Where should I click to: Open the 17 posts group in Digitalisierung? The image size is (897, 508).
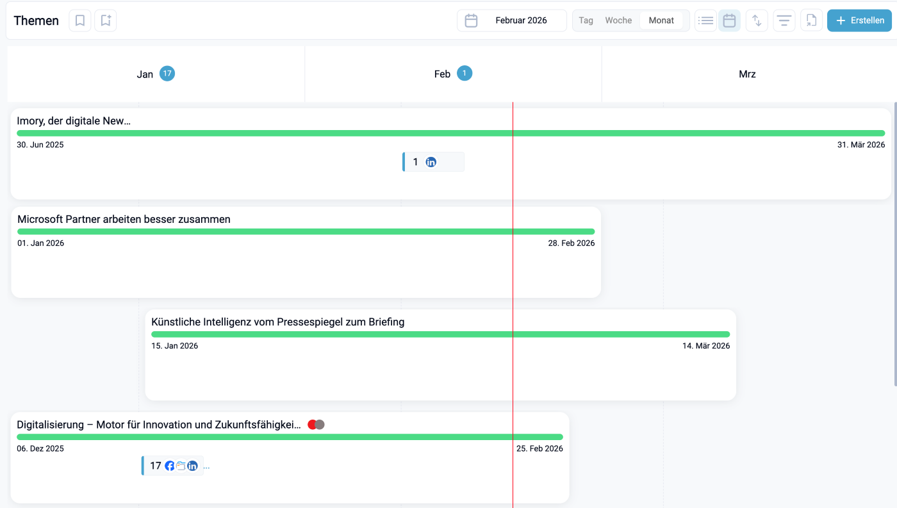tap(156, 466)
